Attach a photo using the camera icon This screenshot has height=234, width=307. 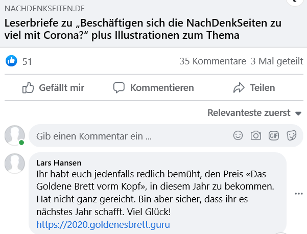(256, 135)
